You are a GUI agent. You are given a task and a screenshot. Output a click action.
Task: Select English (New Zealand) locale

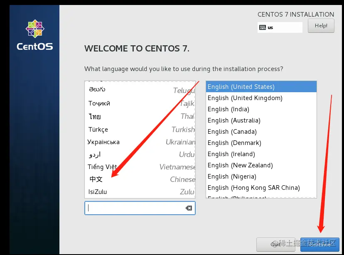(x=261, y=165)
